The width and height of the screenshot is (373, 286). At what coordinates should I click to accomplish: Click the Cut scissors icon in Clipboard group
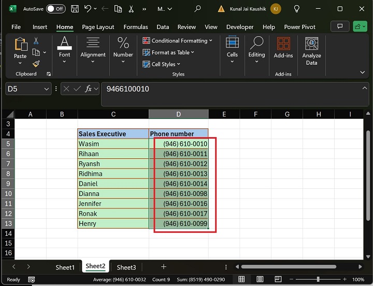pos(36,41)
